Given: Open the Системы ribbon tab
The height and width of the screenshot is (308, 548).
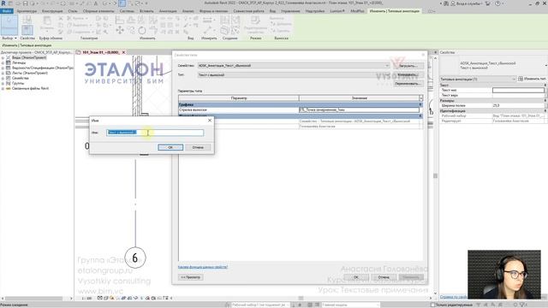Looking at the screenshot, I should point(127,11).
